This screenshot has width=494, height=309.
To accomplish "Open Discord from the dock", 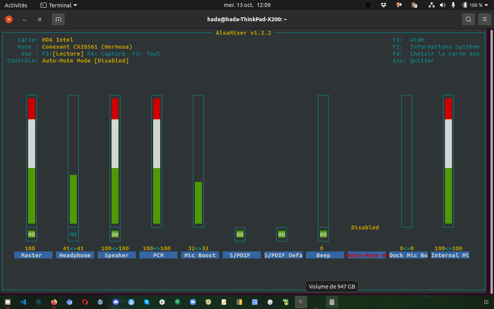I will pos(116,302).
